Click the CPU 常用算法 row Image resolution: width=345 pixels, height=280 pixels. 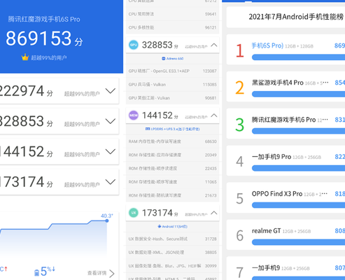tap(172, 14)
